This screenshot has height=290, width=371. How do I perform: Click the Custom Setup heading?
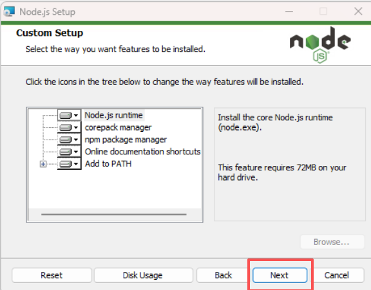pyautogui.click(x=50, y=33)
